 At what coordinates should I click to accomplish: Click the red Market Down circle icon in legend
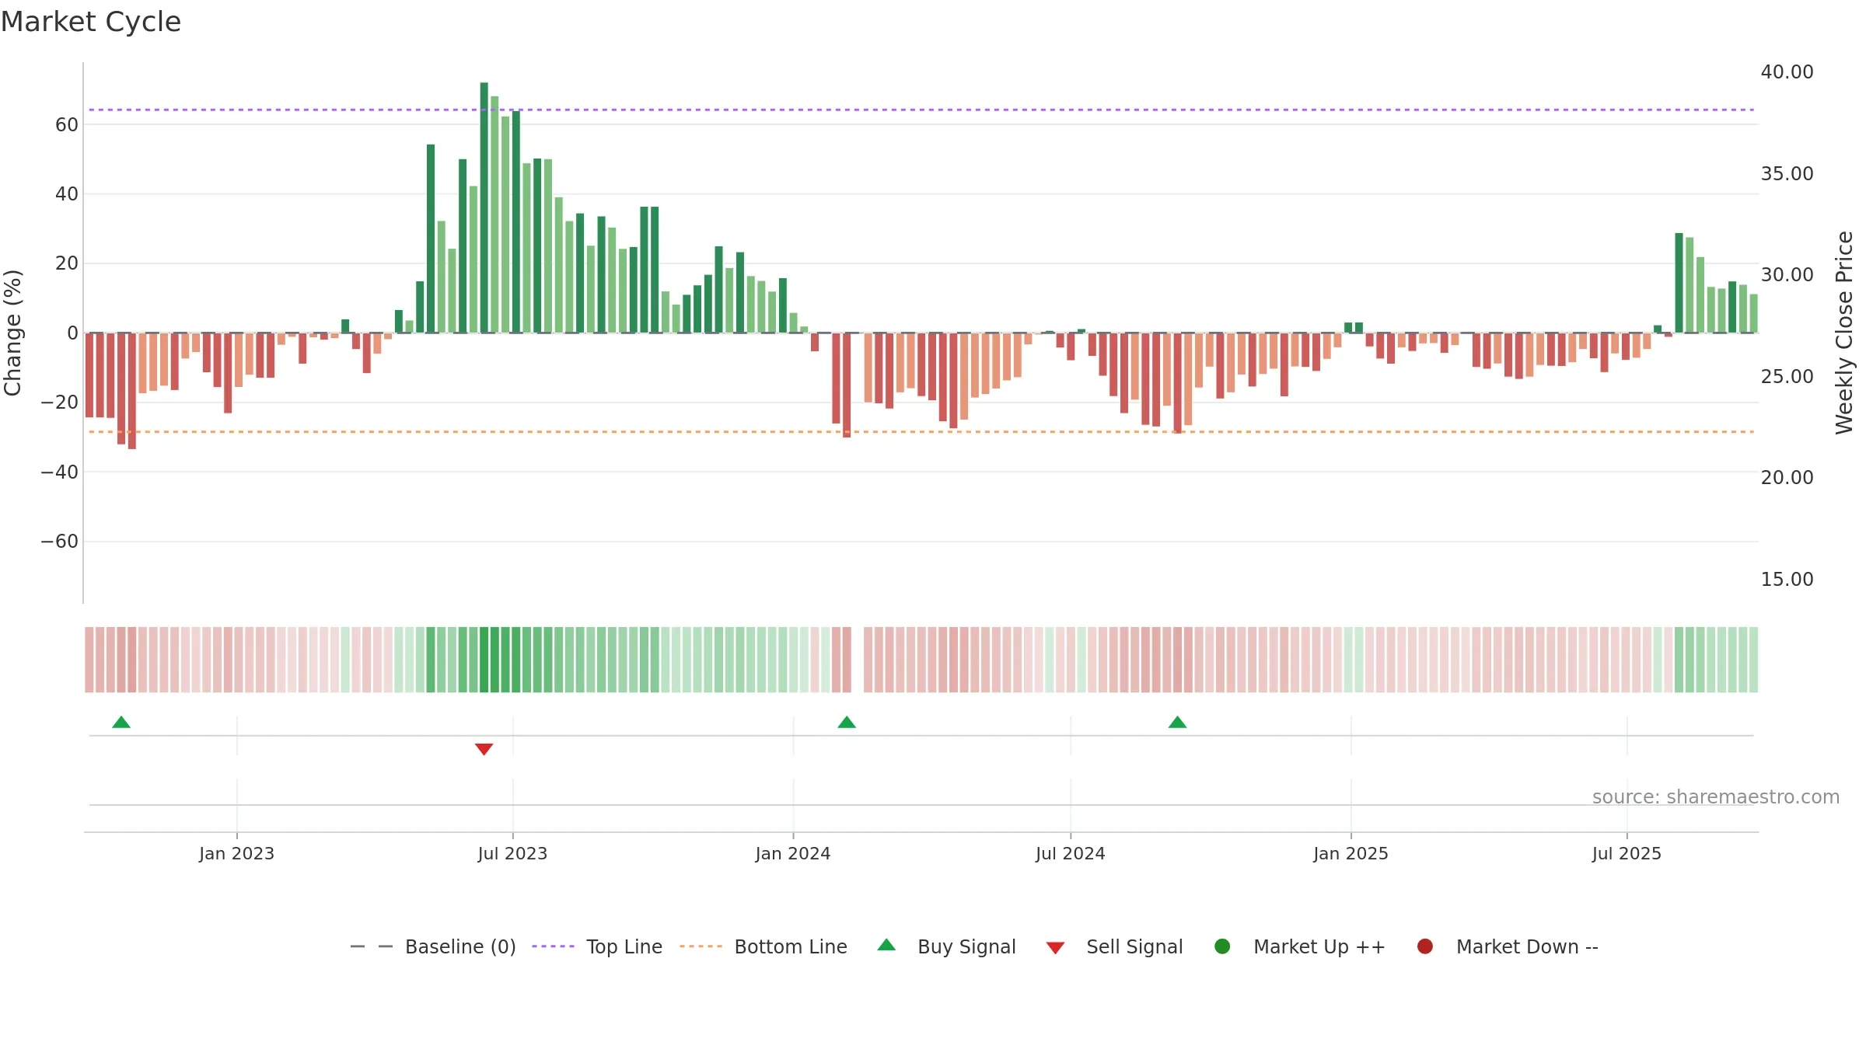point(1425,946)
